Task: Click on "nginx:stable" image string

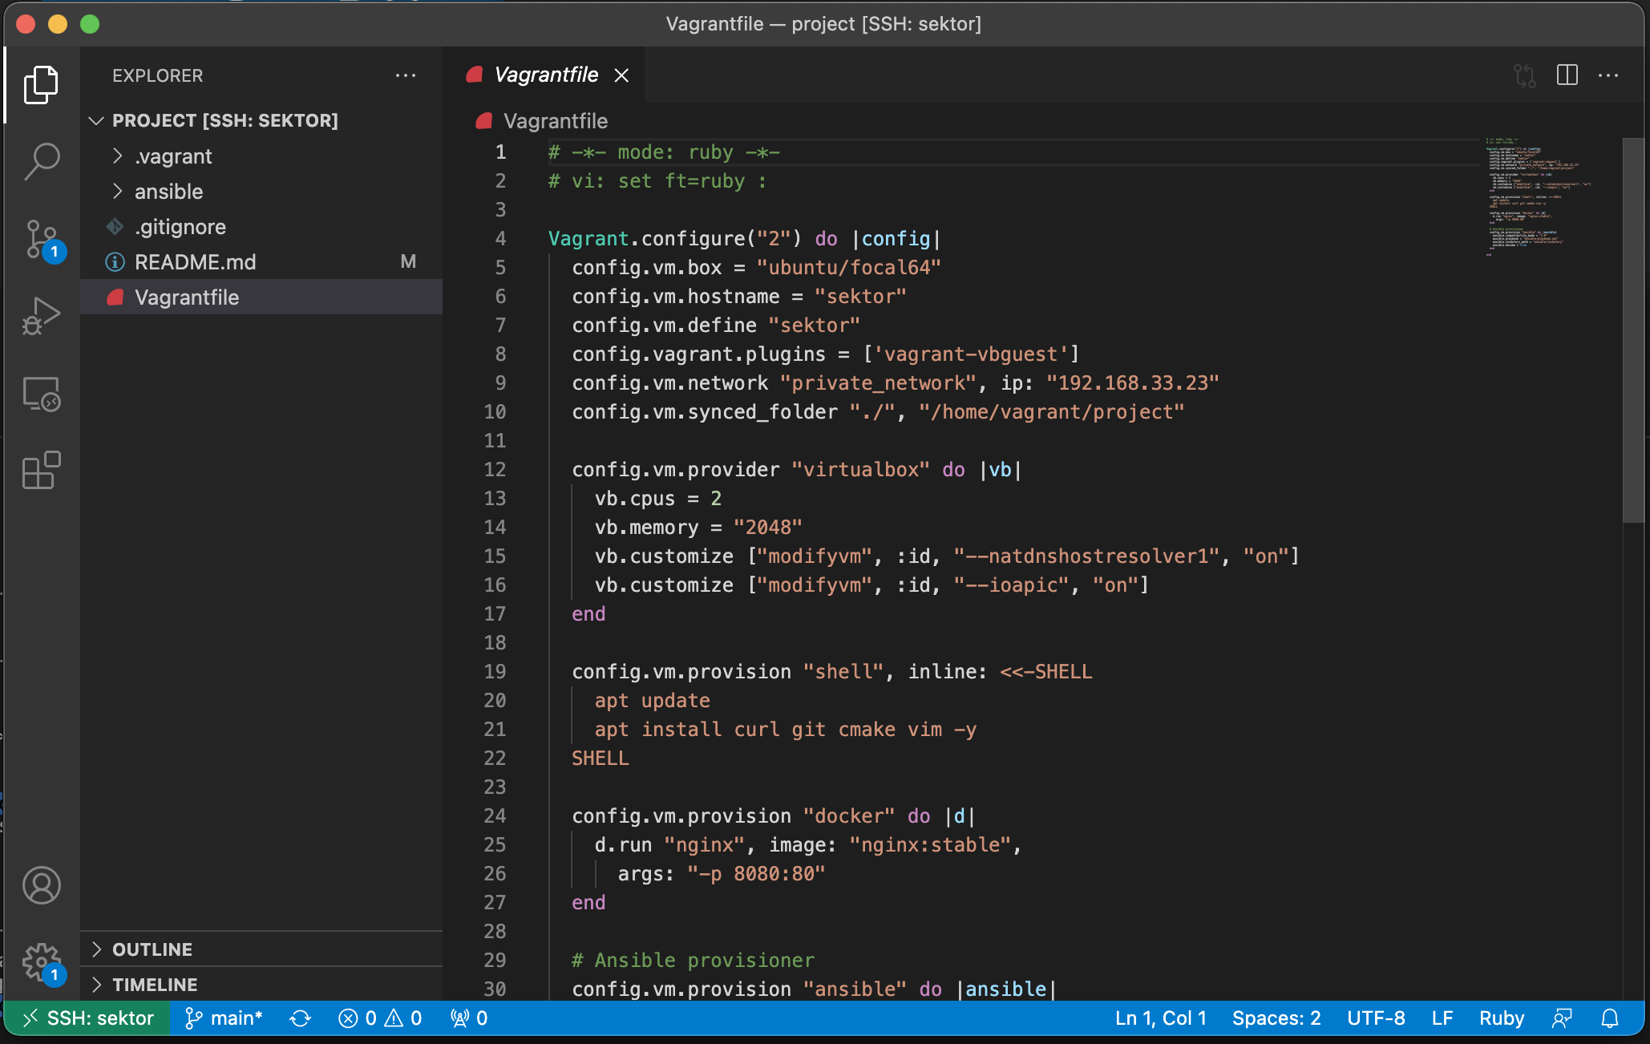Action: coord(931,845)
